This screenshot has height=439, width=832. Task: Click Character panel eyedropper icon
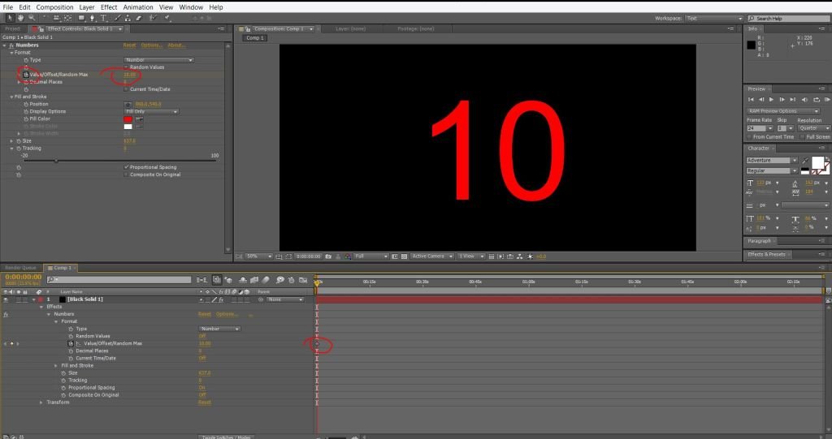pos(805,161)
